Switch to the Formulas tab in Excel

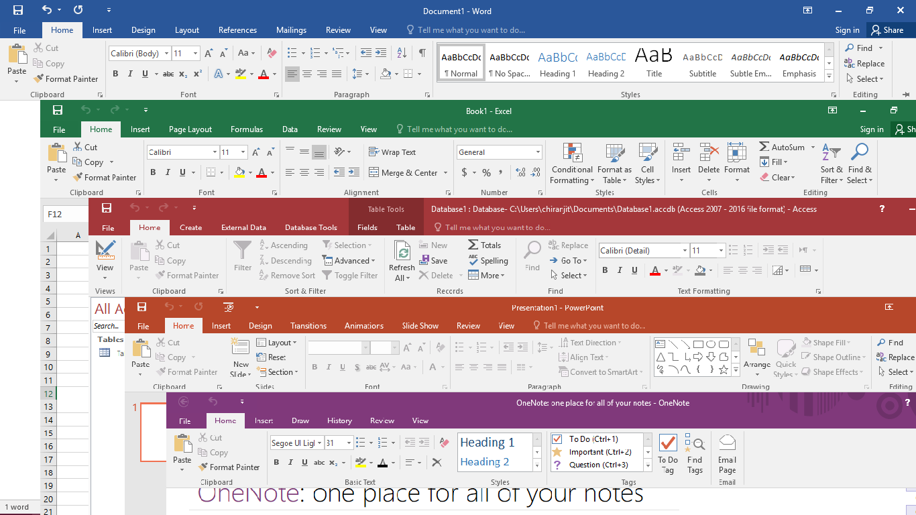pos(247,129)
